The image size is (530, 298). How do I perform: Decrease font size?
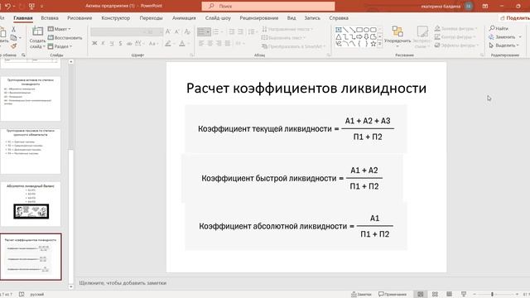click(176, 31)
